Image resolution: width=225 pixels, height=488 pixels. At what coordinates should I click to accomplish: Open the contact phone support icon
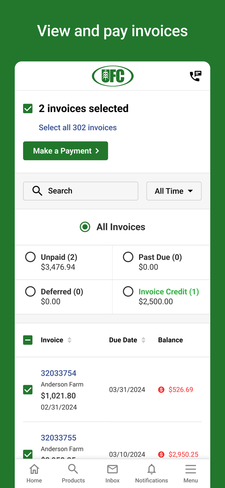(x=196, y=76)
